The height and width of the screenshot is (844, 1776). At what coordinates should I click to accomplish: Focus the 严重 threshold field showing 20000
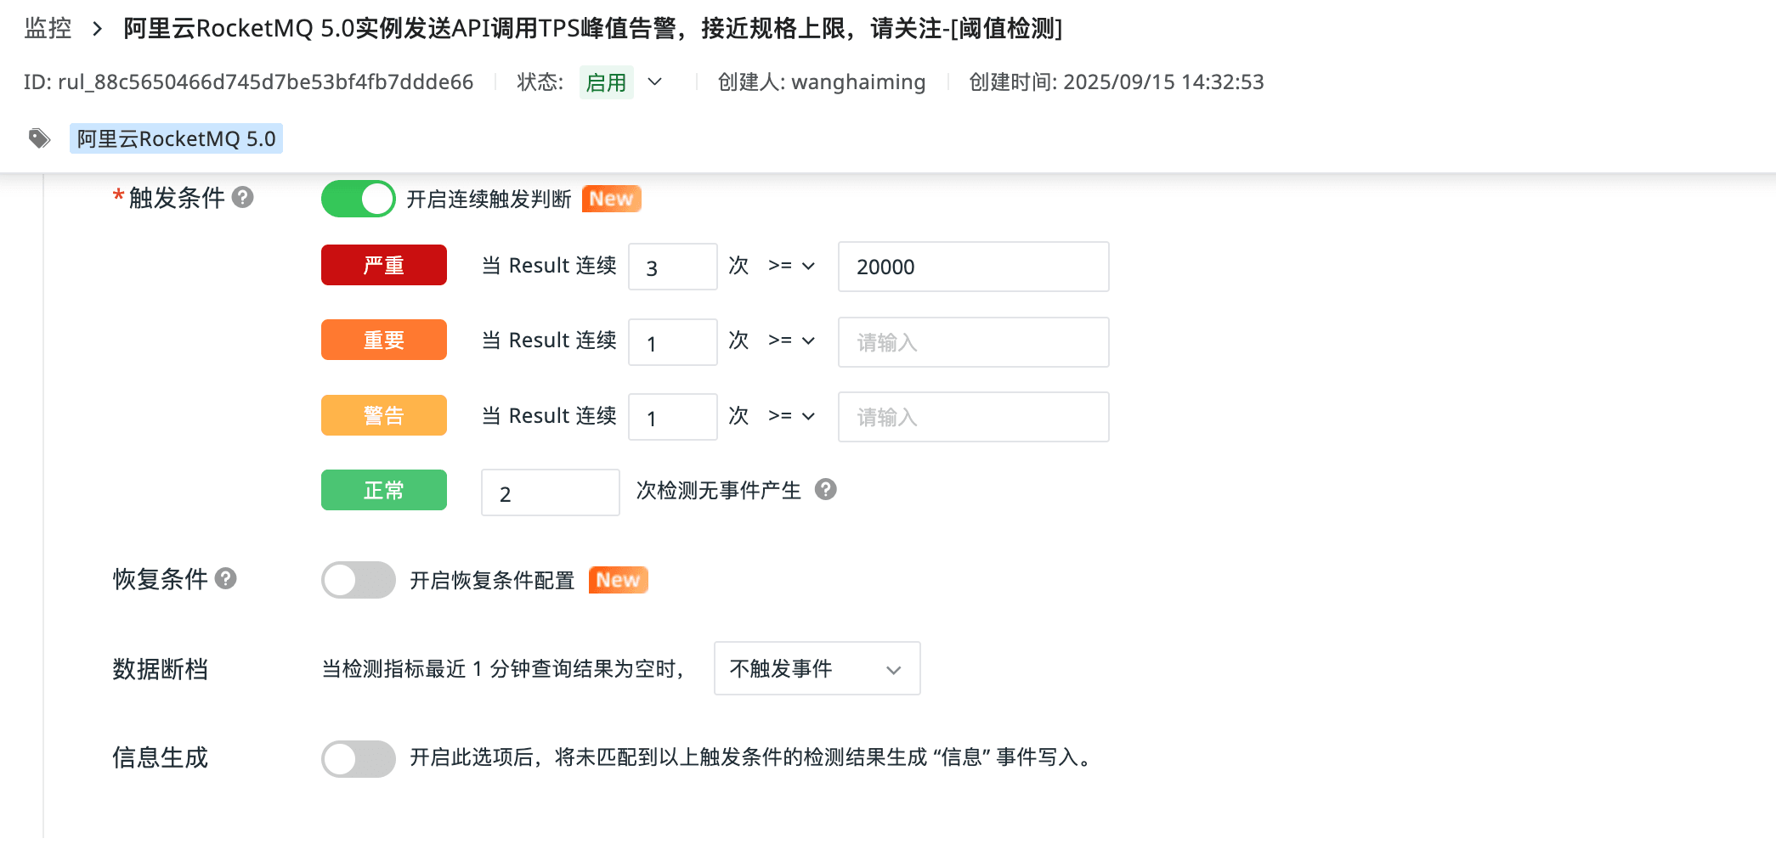[x=973, y=267]
